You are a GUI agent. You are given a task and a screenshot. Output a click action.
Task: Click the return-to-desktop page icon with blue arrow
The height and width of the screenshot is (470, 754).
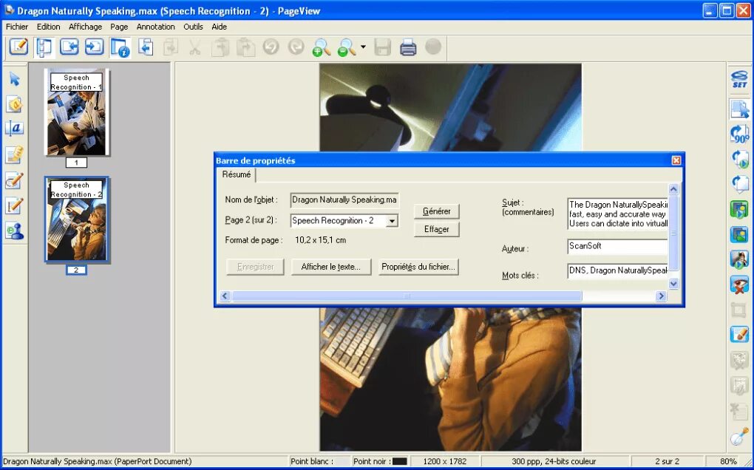pos(146,47)
